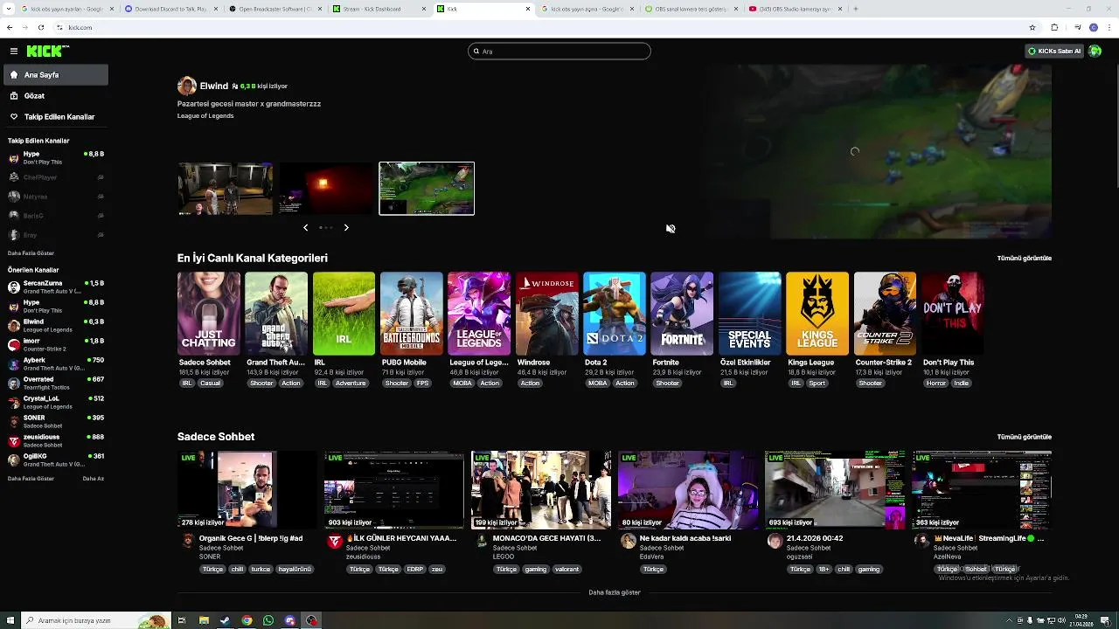
Task: Click Elwind's streamer avatar in the featured header
Action: [x=186, y=86]
